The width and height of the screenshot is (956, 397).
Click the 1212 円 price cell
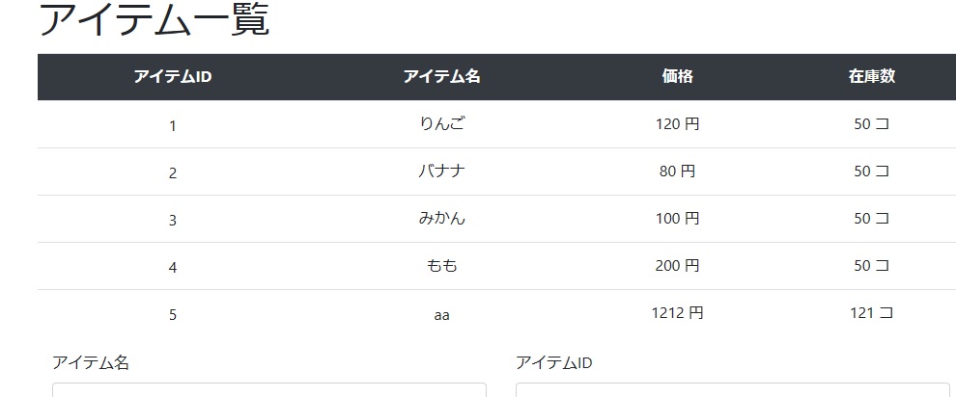[677, 313]
